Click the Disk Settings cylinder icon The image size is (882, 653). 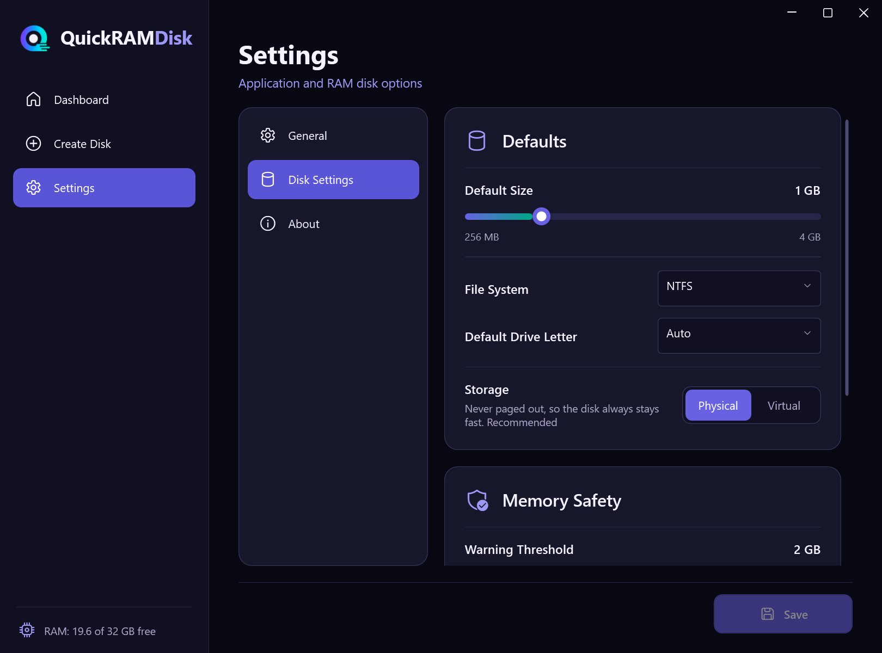pyautogui.click(x=268, y=179)
